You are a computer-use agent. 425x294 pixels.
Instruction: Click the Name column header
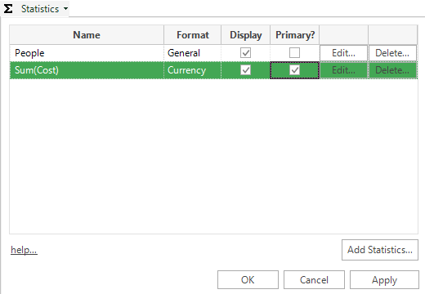click(x=87, y=35)
